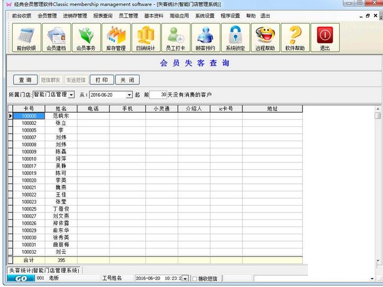This screenshot has width=383, height=287.
Task: Open the 会员事务 member affairs icon
Action: click(86, 38)
